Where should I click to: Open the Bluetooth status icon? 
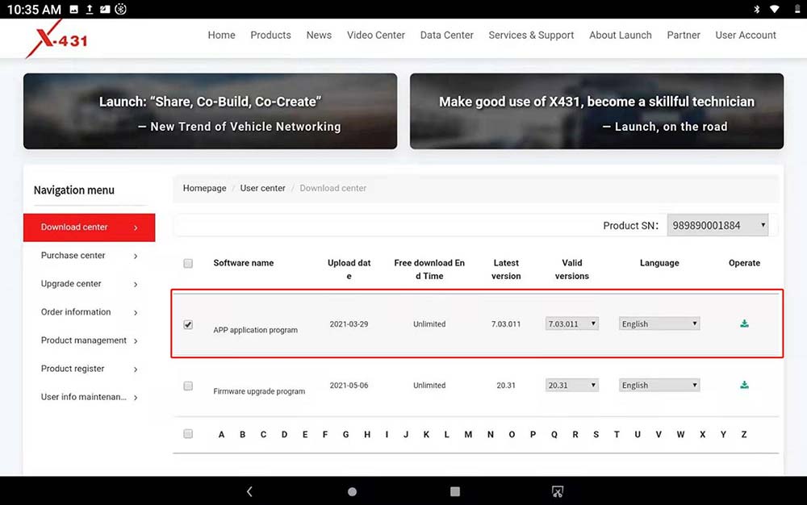point(757,9)
